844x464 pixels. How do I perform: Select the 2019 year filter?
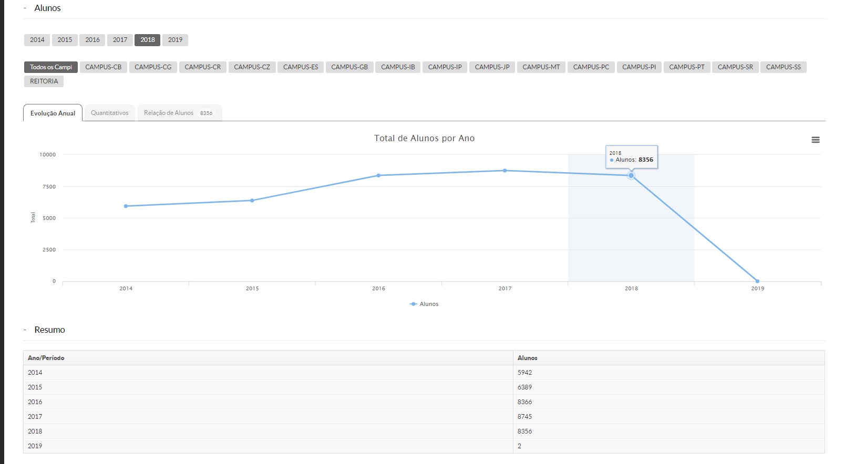pos(175,40)
